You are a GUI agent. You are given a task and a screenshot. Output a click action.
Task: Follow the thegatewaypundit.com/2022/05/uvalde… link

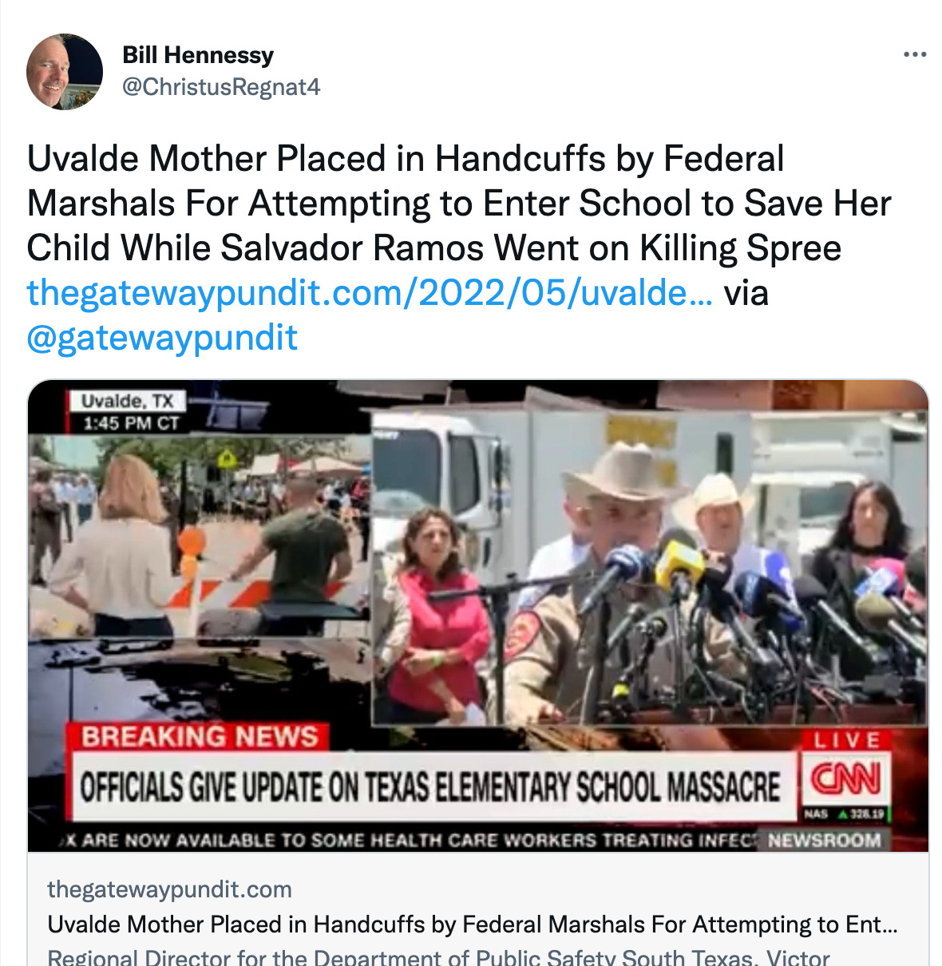tap(370, 293)
